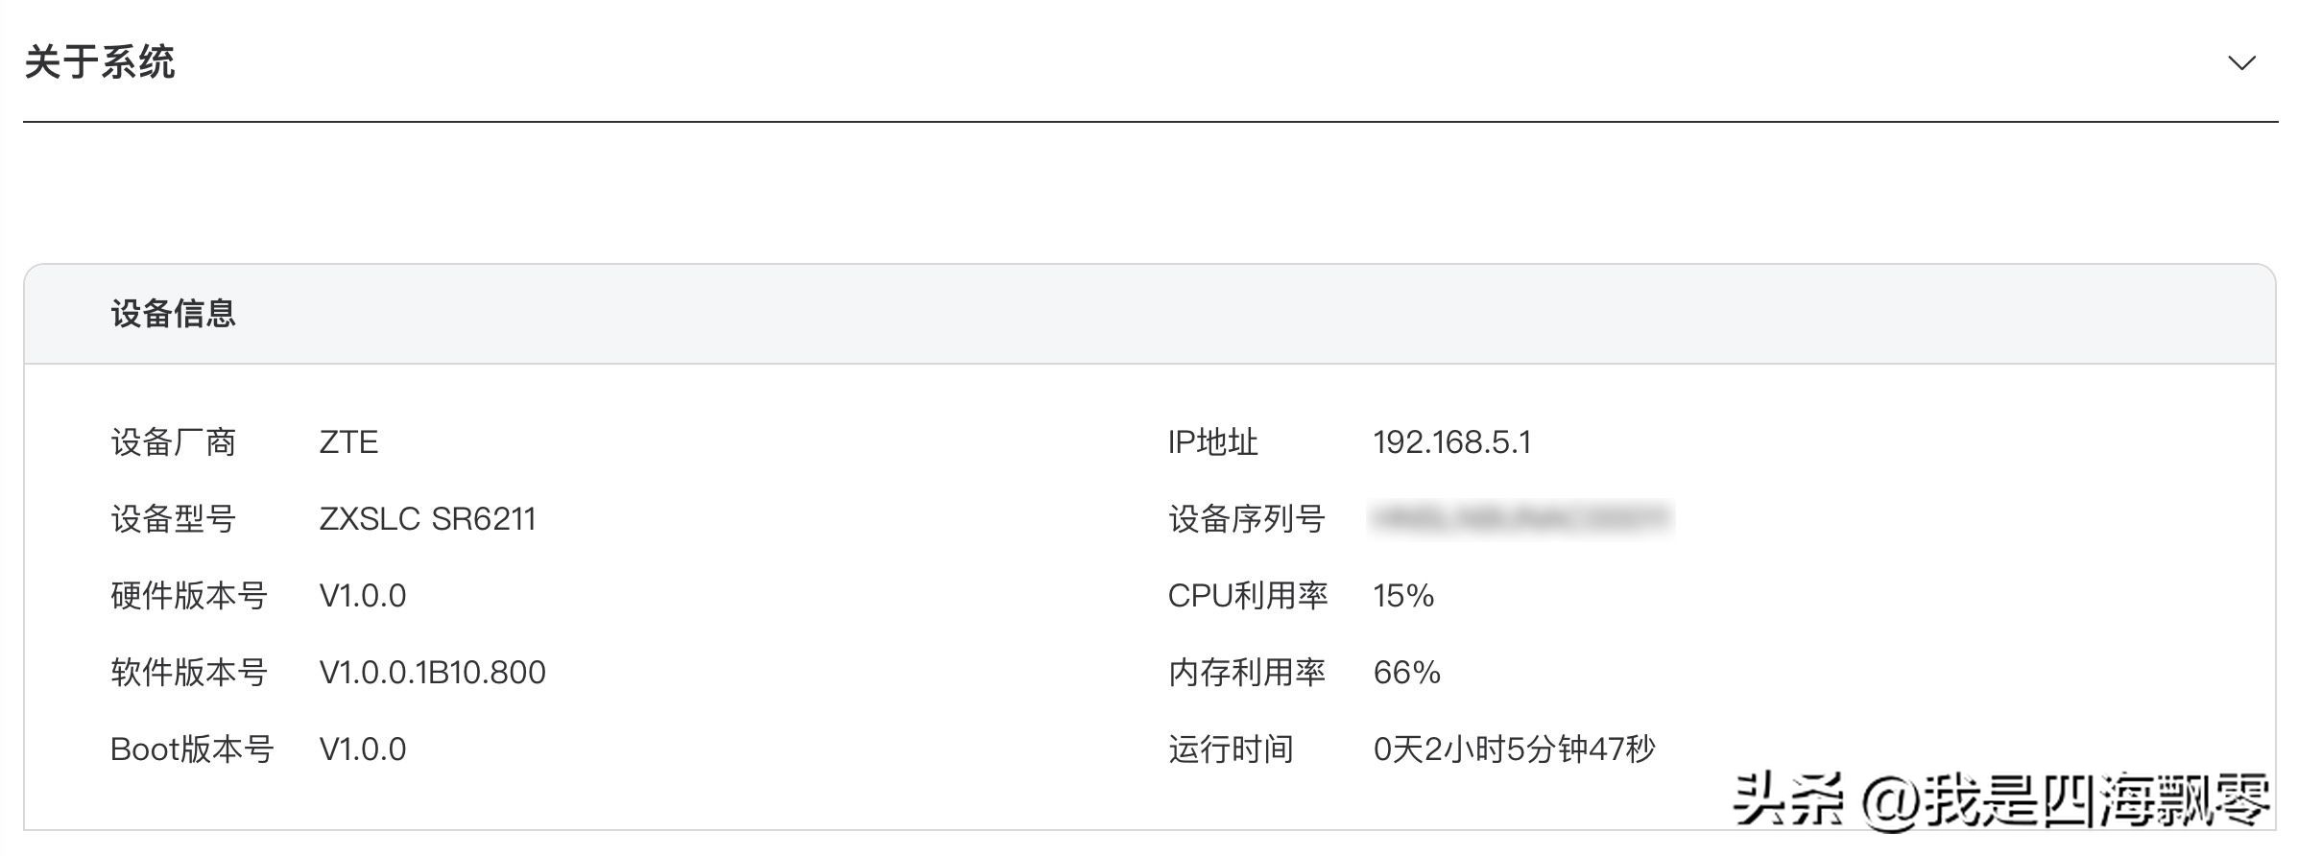
Task: Click the 软件版本号 label
Action: point(189,673)
